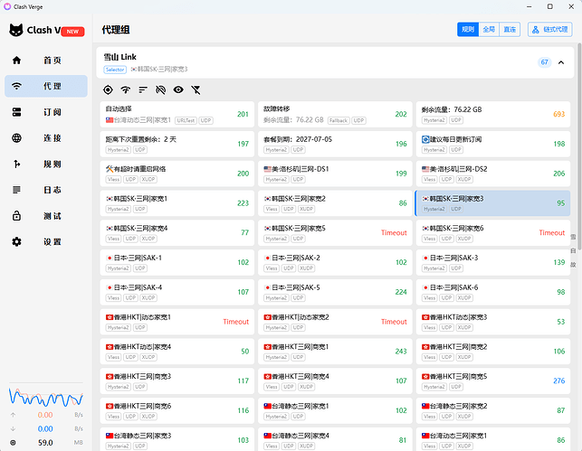Click the 建议每日更新订阅 card
The width and height of the screenshot is (582, 451).
[x=493, y=144]
